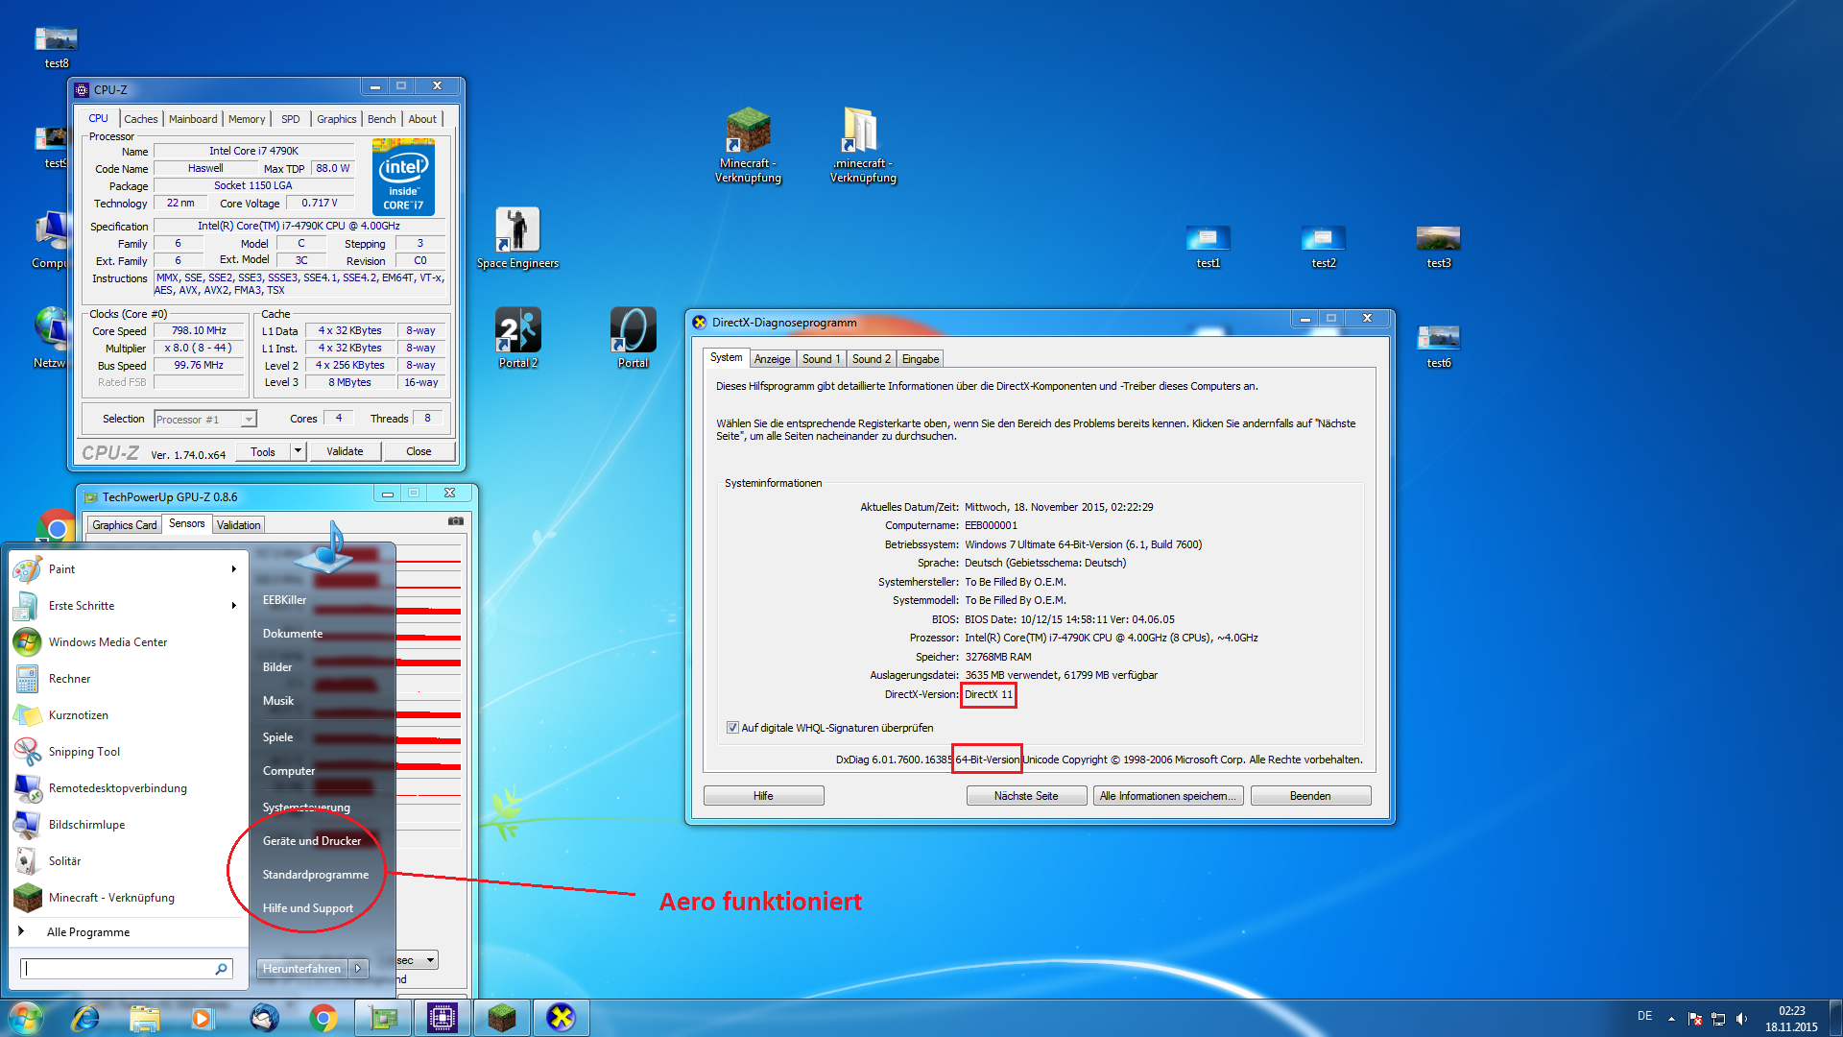Click the network tray icon

click(1718, 1019)
